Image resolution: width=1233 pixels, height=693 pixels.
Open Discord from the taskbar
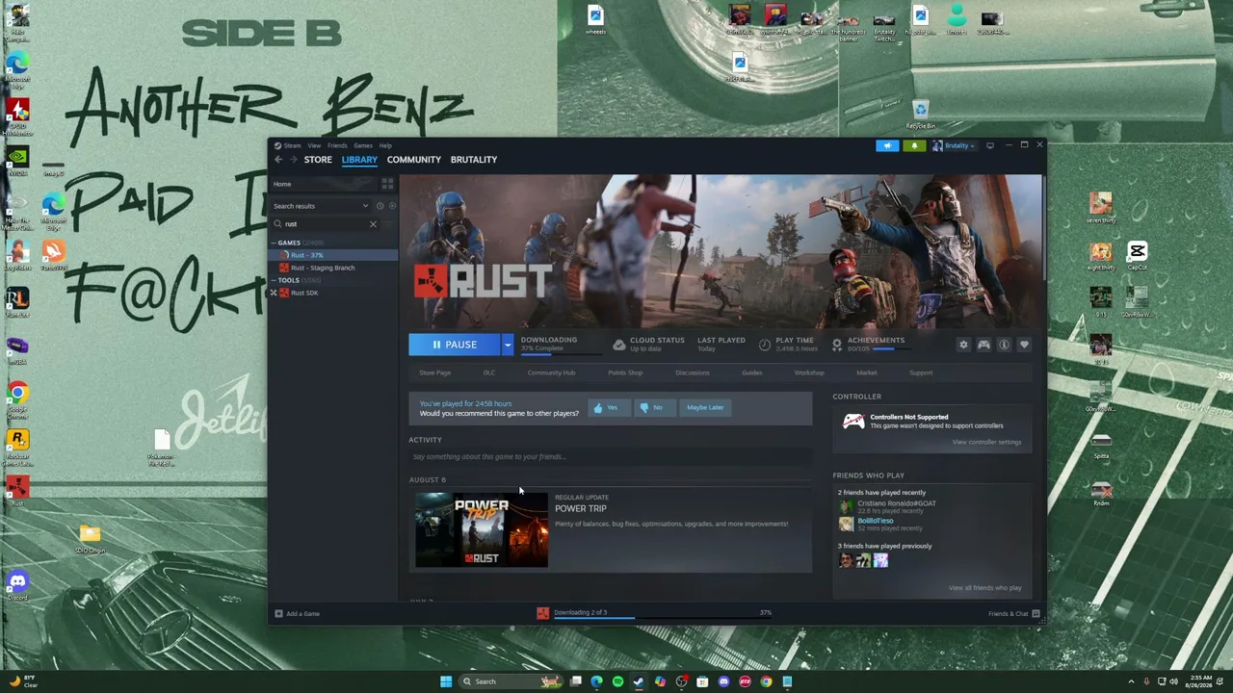tap(723, 681)
